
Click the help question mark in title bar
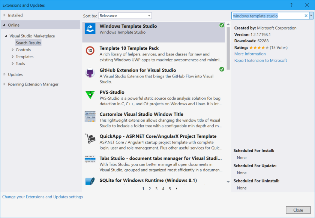click(x=291, y=5)
